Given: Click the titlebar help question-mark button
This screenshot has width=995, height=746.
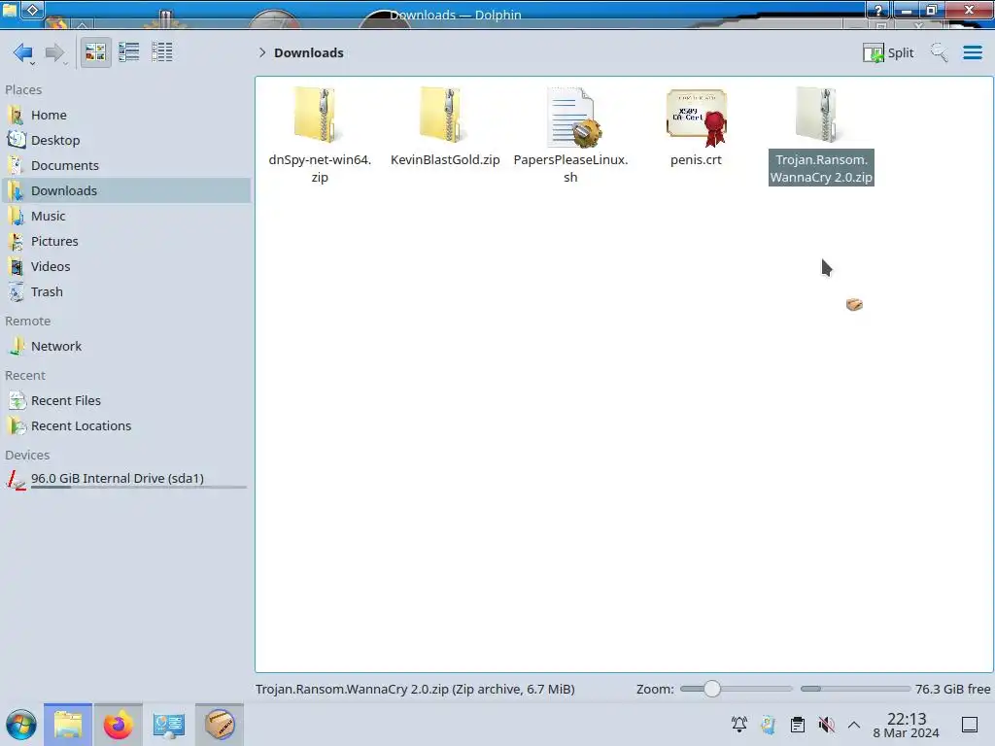Looking at the screenshot, I should point(878,10).
